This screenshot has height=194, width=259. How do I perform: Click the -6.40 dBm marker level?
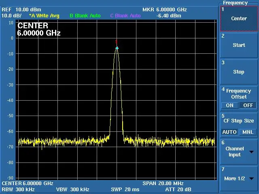(169, 16)
